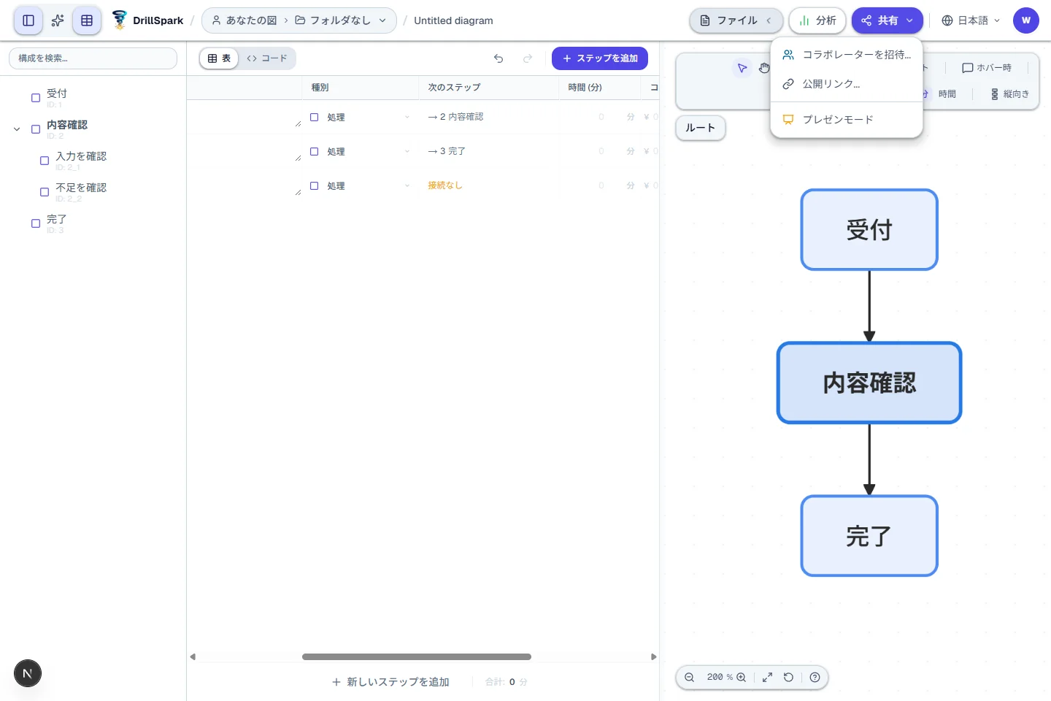Reset the canvas view rotation icon
This screenshot has width=1051, height=701.
click(x=789, y=678)
